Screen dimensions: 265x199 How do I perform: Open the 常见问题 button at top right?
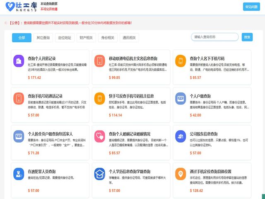(251, 7)
